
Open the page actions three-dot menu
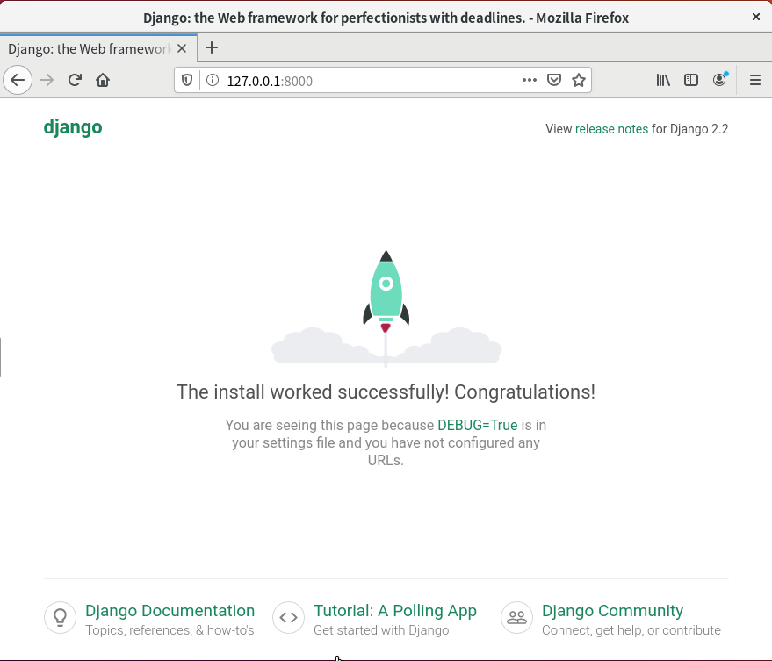click(x=530, y=80)
